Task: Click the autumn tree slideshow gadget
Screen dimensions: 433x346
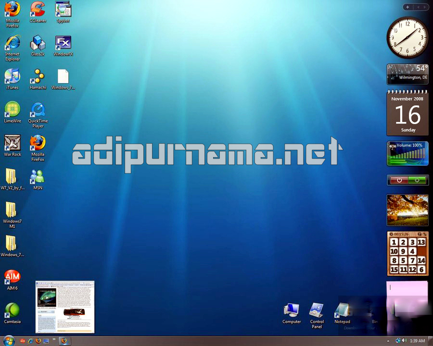Action: [x=408, y=210]
